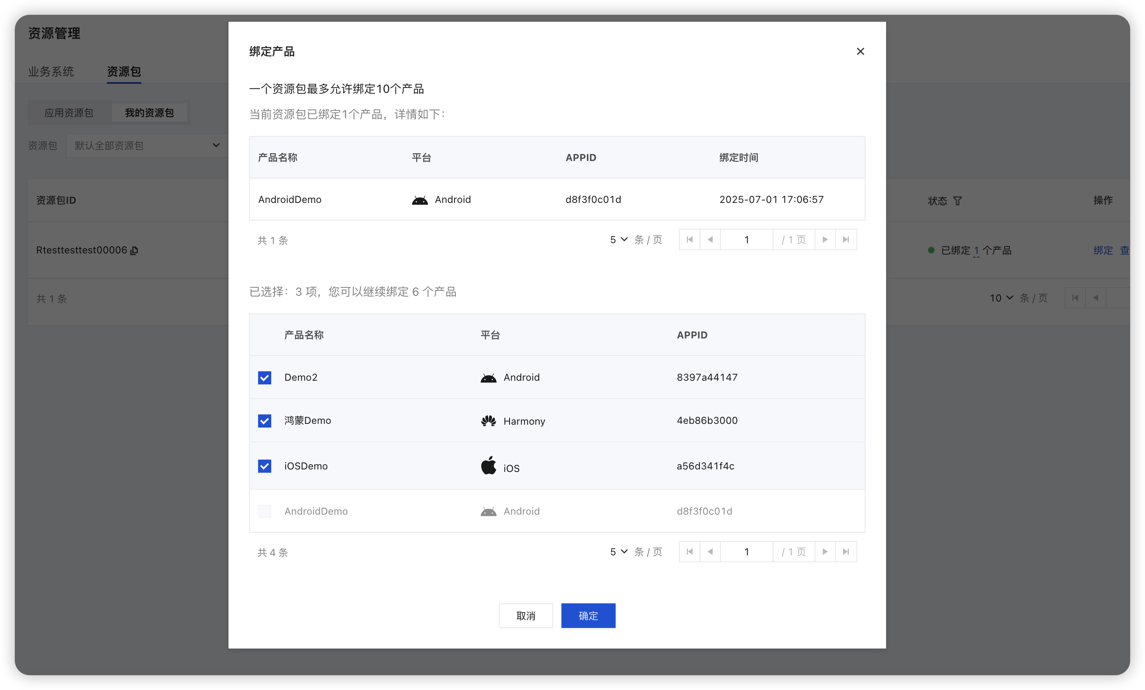Copy the resource pack ID Rtesttesttest00006
Image resolution: width=1145 pixels, height=690 pixels.
click(x=134, y=251)
